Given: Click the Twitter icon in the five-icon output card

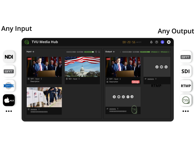Looking at the screenshot, I should (114, 97).
